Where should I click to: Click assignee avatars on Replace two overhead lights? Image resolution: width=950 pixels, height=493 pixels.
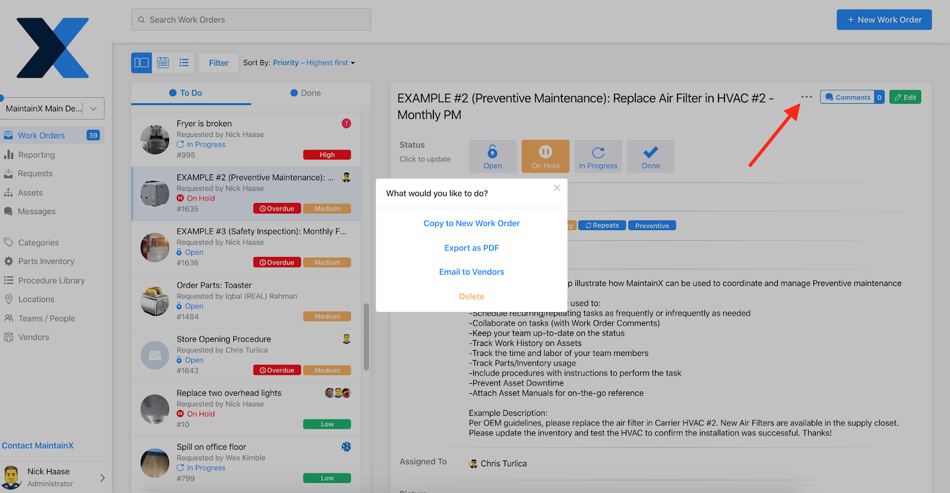pyautogui.click(x=338, y=393)
